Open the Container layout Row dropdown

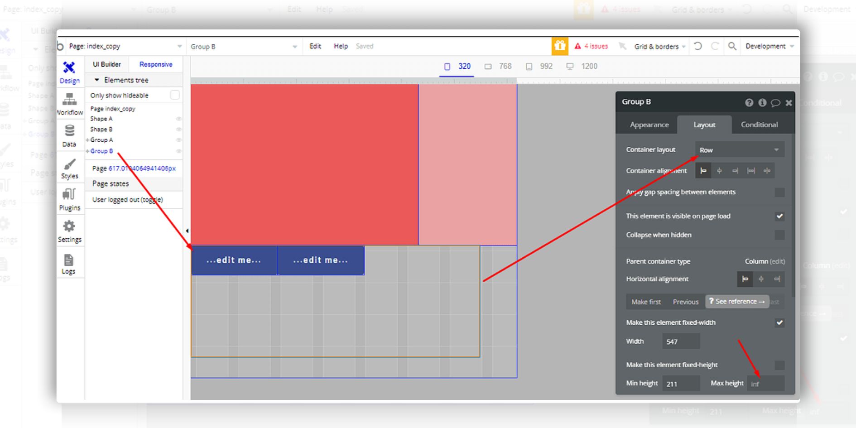[x=739, y=150]
